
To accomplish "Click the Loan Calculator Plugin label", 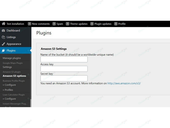I will [14, 95].
